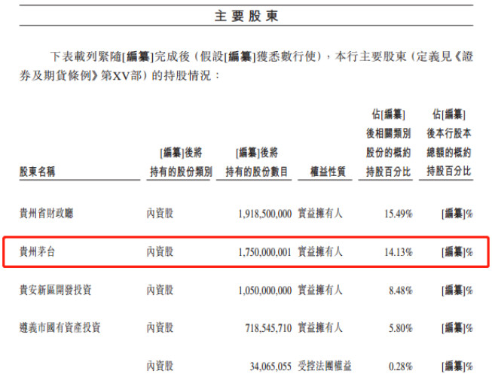Select the 0.28% percentage value
The height and width of the screenshot is (377, 492).
399,366
